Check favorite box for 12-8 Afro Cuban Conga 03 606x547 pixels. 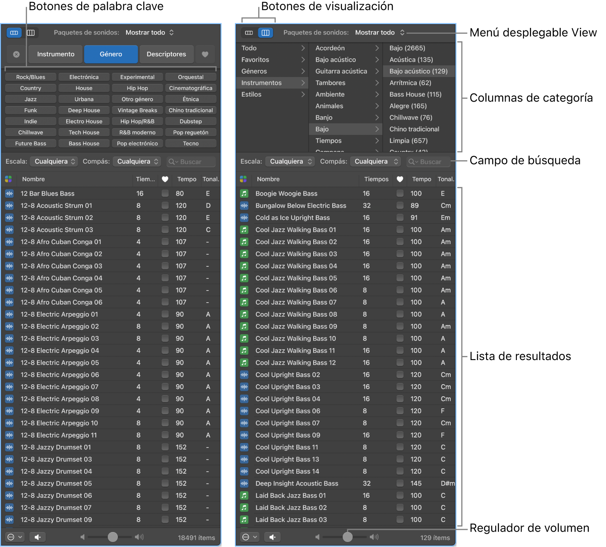(x=165, y=266)
